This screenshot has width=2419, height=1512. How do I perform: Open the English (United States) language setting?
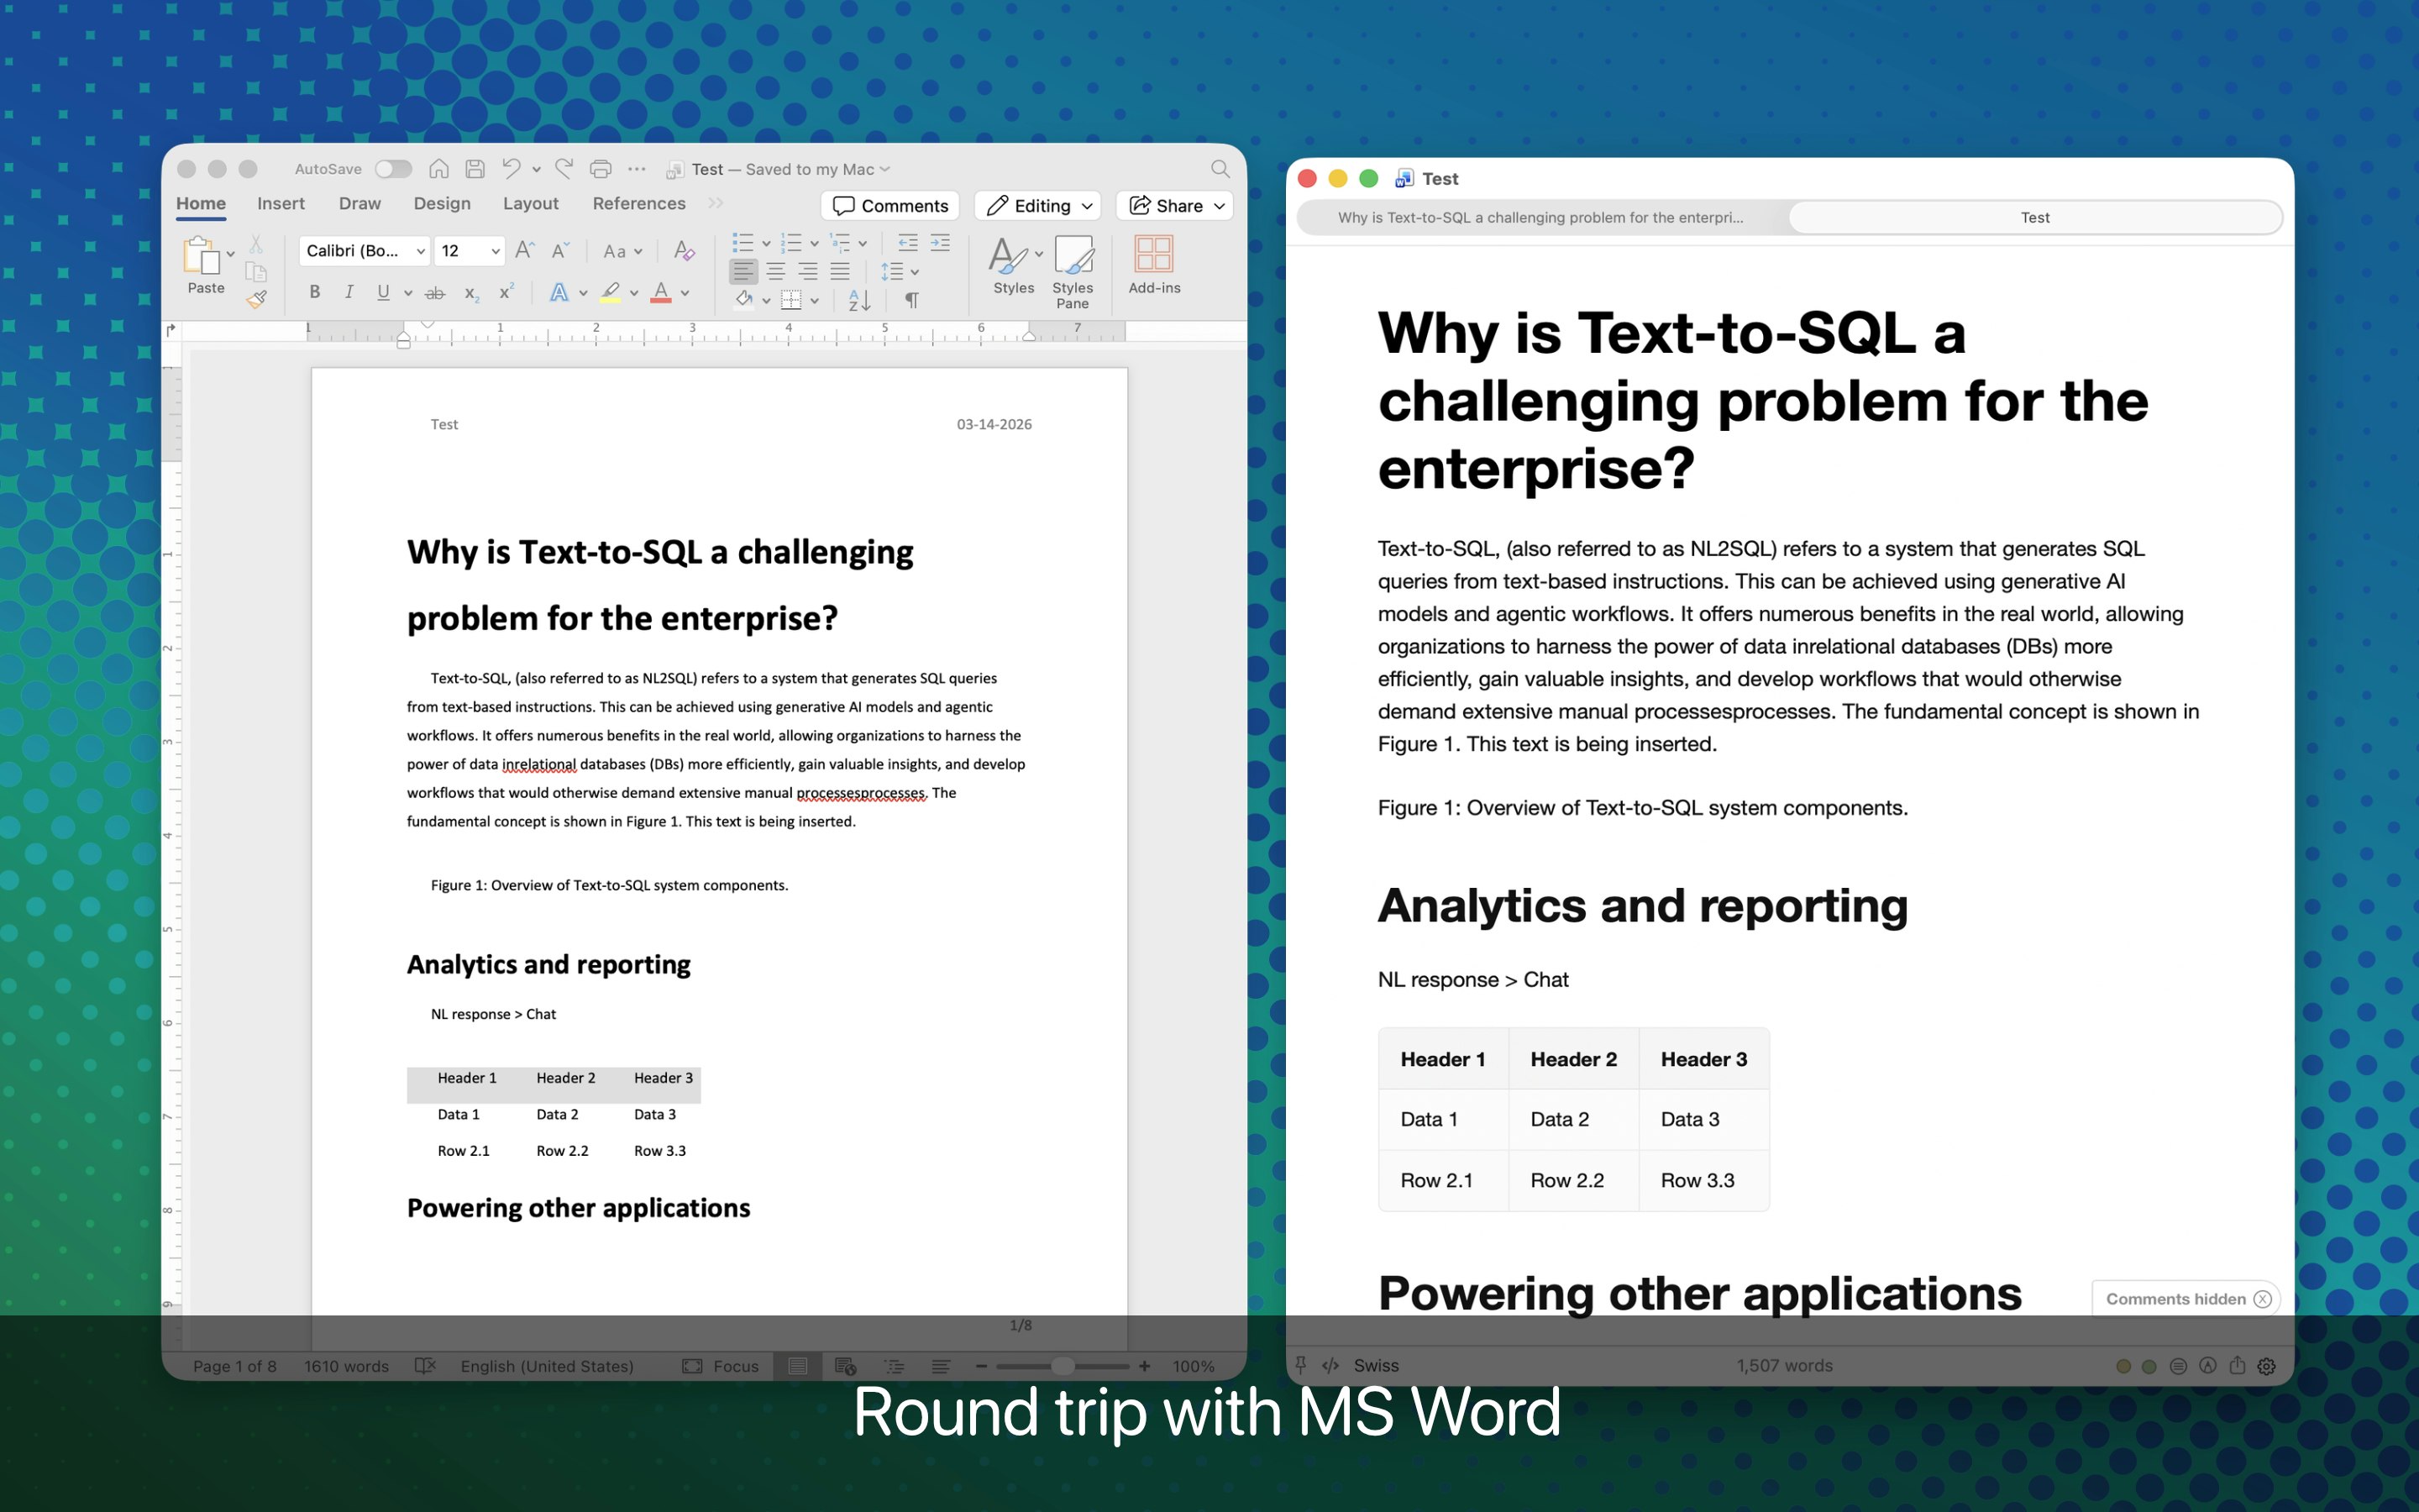(x=547, y=1366)
